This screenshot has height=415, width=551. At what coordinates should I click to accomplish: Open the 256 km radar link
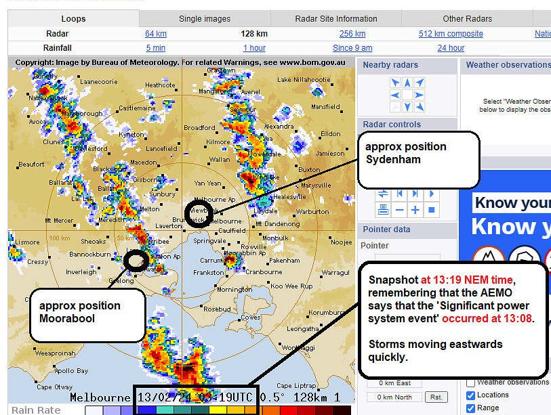point(352,34)
